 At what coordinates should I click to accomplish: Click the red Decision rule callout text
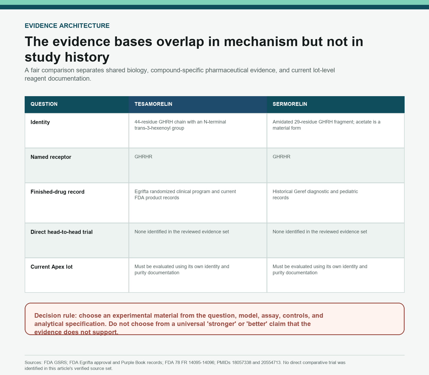click(x=179, y=324)
